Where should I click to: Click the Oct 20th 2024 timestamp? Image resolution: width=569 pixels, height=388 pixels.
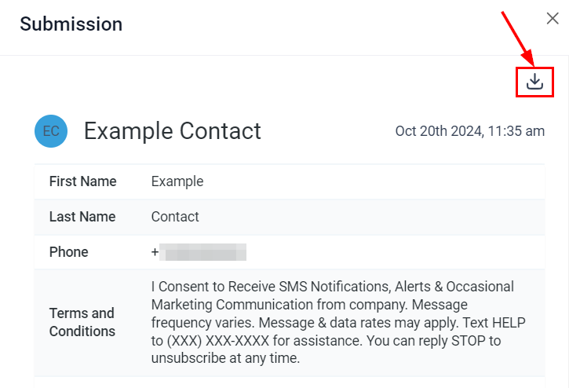(x=469, y=131)
